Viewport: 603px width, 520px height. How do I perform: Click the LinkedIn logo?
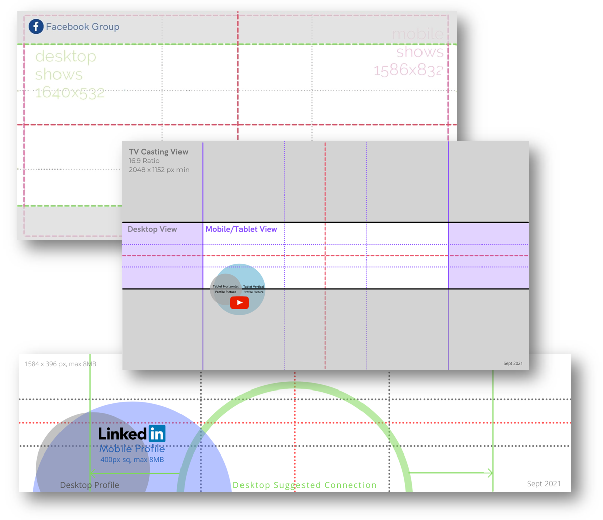(x=132, y=434)
